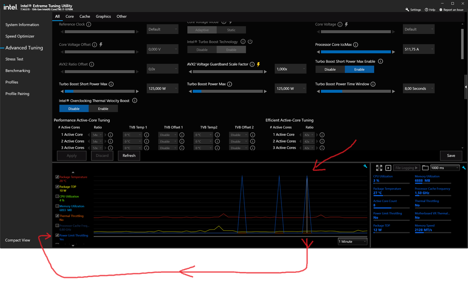Show info for Turbo Boost Short Power Max Enable

(x=380, y=61)
